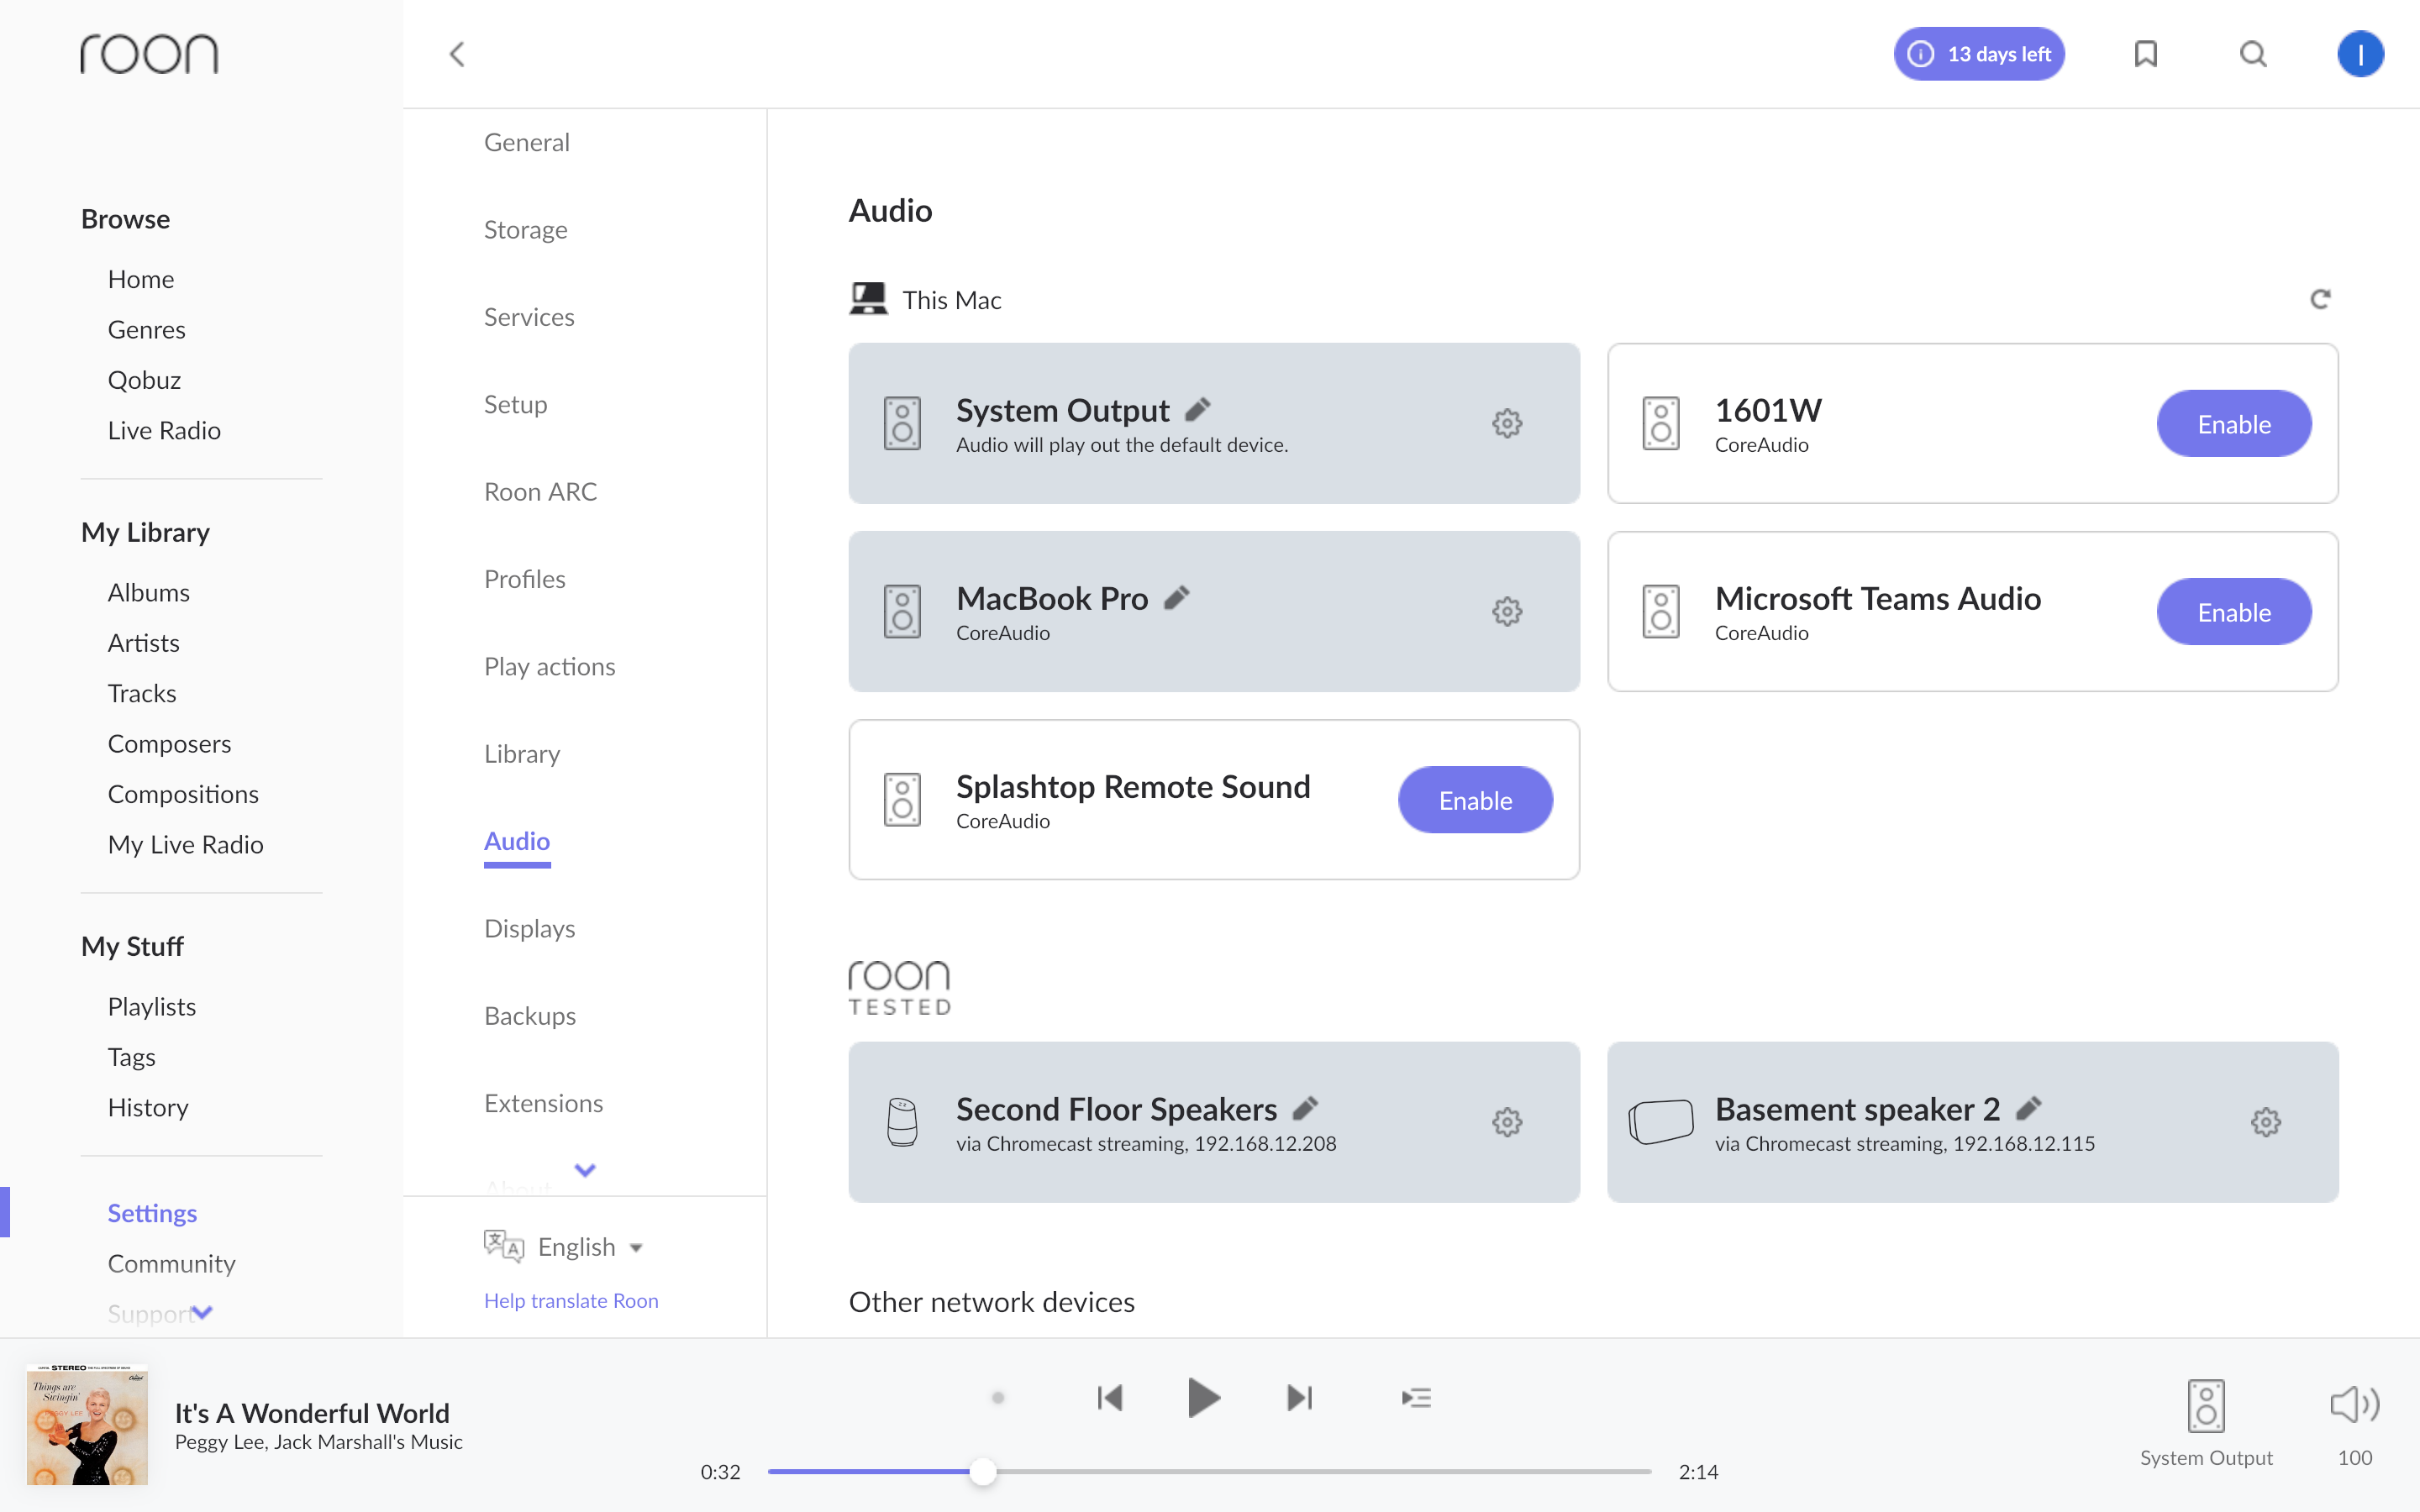
Task: Open Library settings tab
Action: tap(522, 753)
